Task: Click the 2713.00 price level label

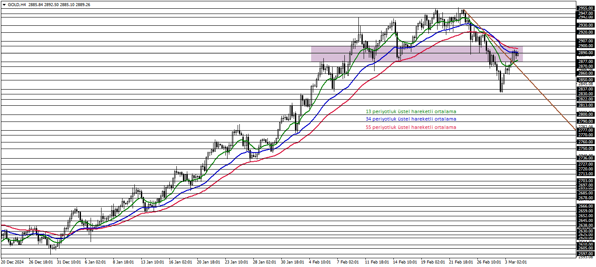Action: (x=585, y=174)
